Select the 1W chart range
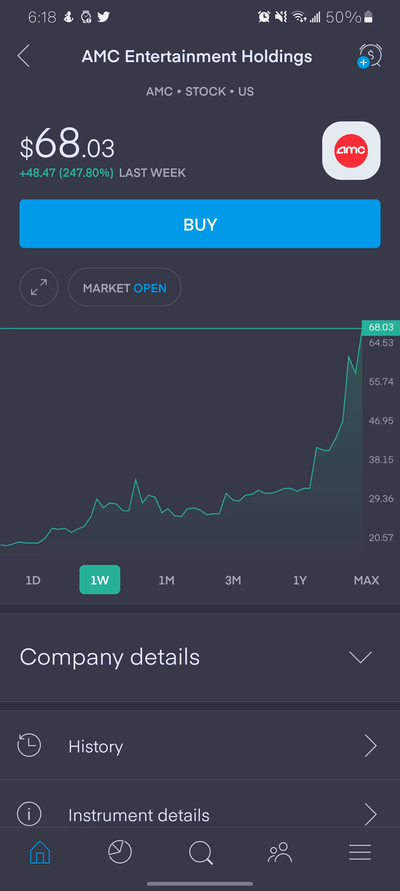Screen dimensions: 400x891 pos(100,580)
